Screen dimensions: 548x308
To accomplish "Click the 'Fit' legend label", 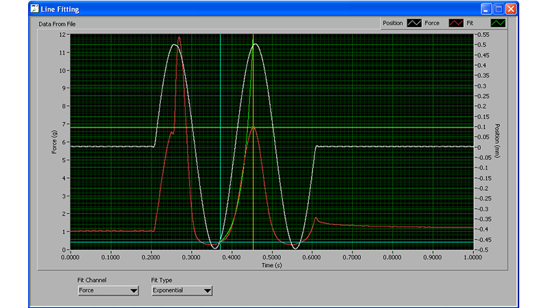I will tap(470, 23).
